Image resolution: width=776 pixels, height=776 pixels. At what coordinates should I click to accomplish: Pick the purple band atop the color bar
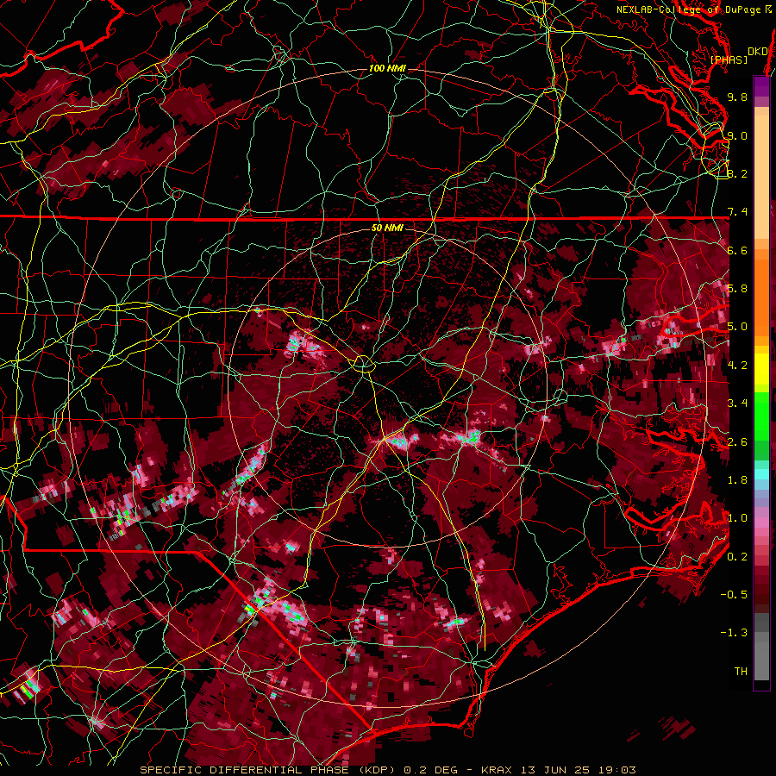click(x=761, y=86)
